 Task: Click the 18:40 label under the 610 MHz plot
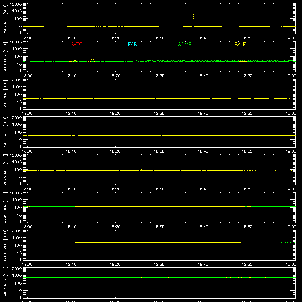[x=203, y=114]
